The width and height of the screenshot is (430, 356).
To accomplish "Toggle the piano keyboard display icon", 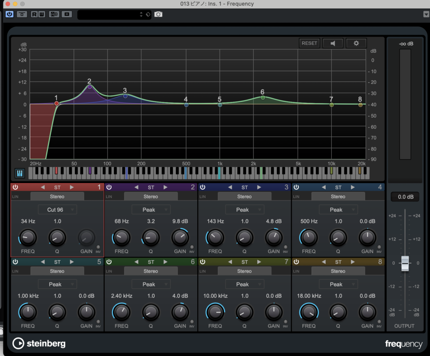I will [20, 173].
